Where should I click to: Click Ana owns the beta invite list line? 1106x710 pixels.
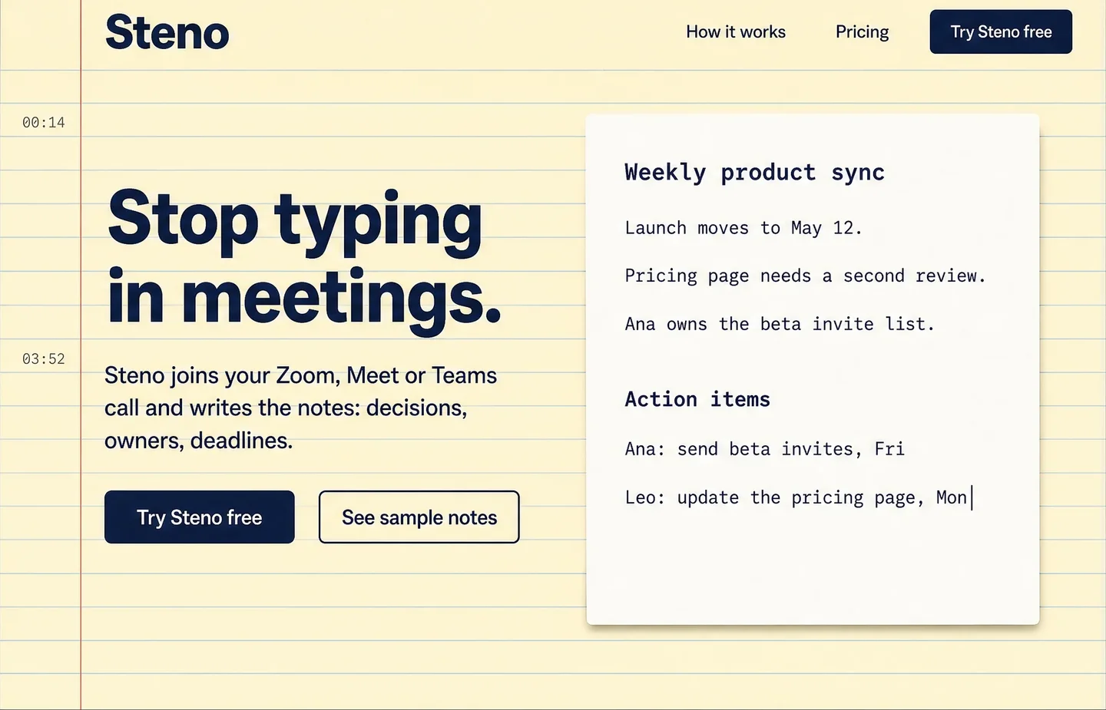[x=780, y=324]
